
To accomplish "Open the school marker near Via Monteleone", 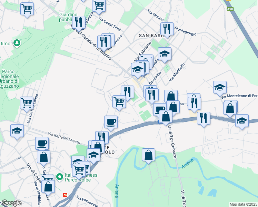I will 220,88.
